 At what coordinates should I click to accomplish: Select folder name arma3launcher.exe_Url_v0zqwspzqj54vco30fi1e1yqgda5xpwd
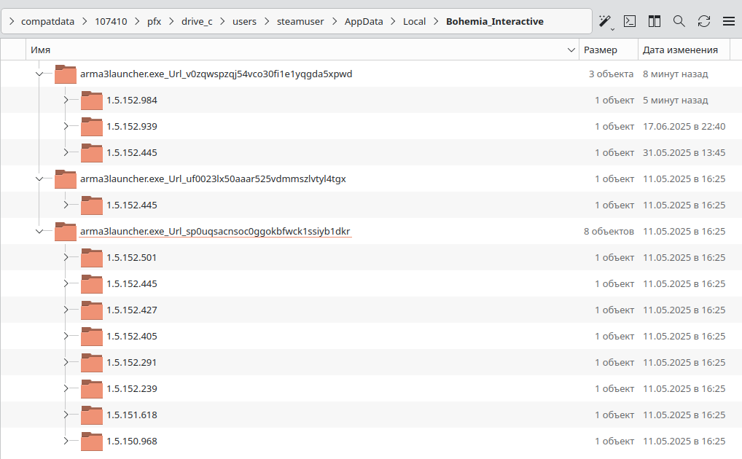216,74
